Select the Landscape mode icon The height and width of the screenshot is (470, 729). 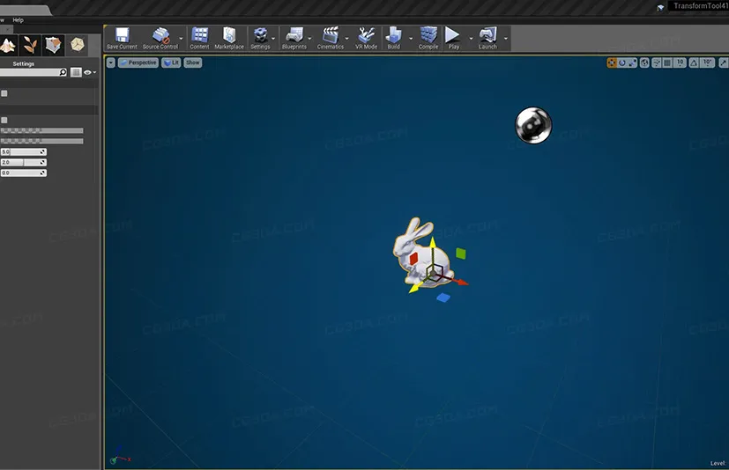tap(8, 45)
